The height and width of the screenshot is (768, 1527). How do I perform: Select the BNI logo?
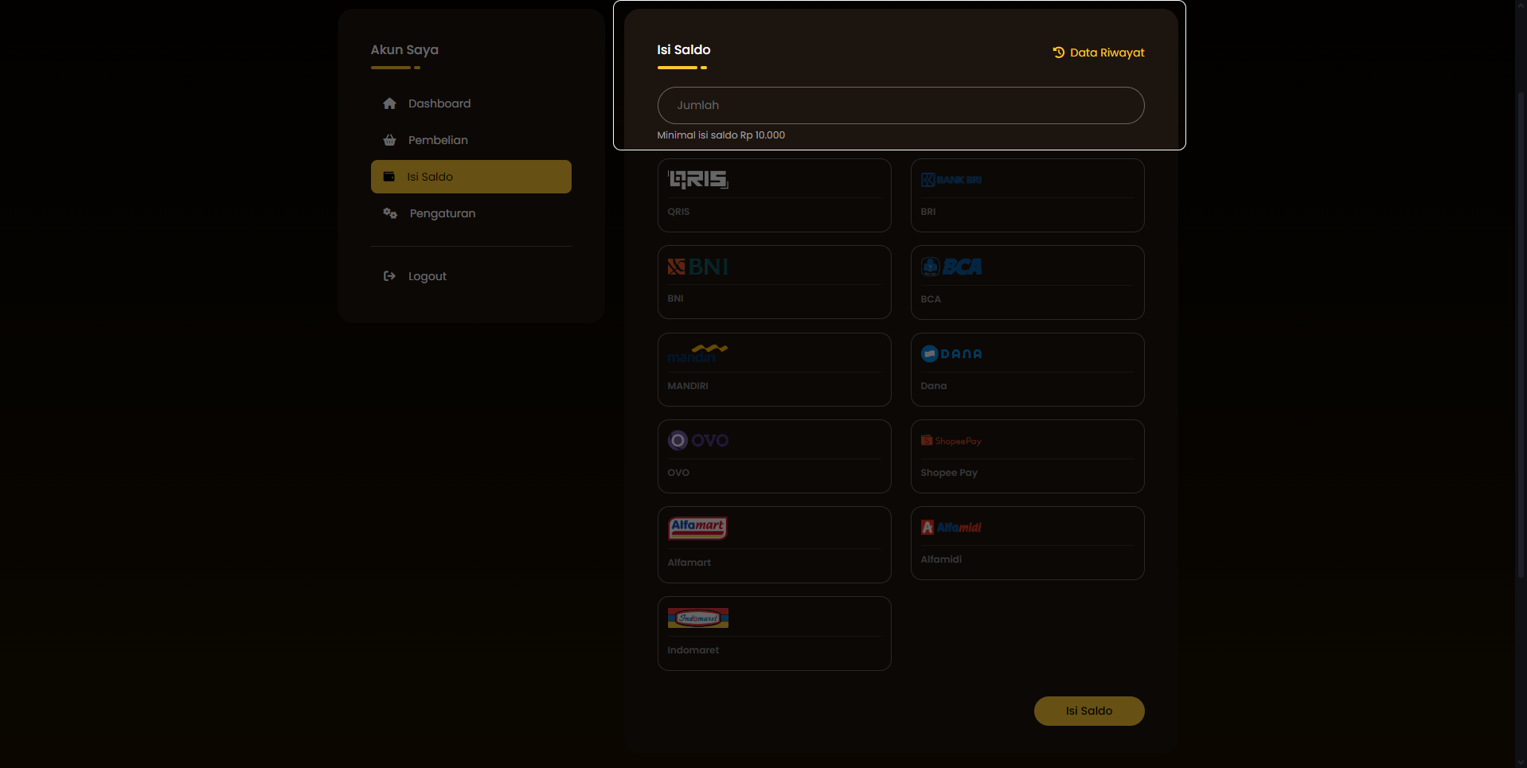(698, 267)
